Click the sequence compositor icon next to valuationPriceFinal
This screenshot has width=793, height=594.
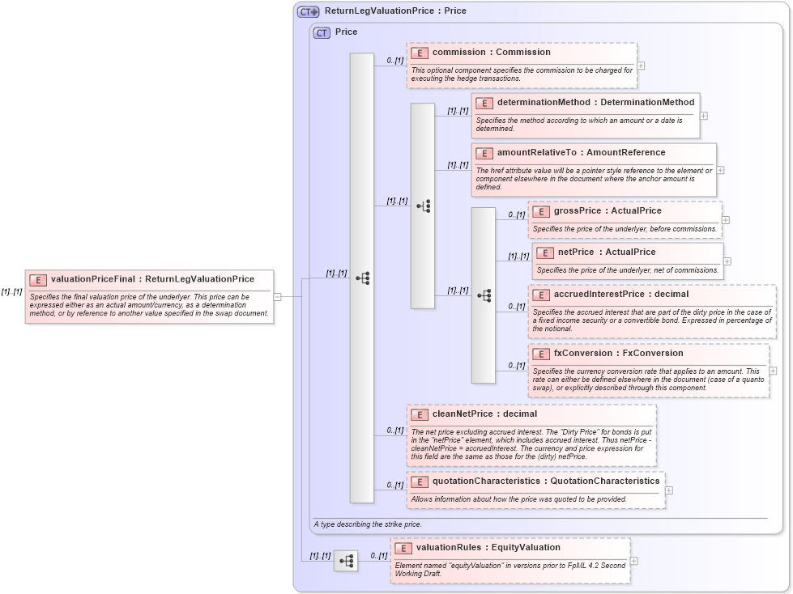click(x=364, y=276)
